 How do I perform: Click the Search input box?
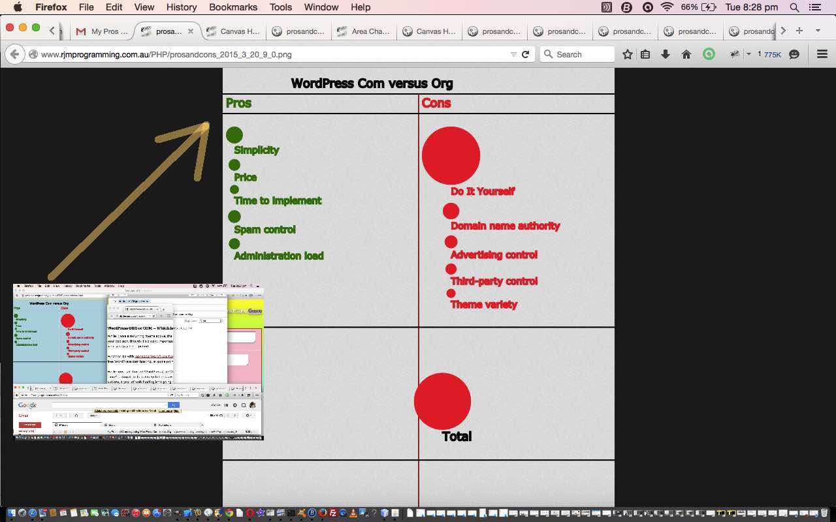click(577, 54)
